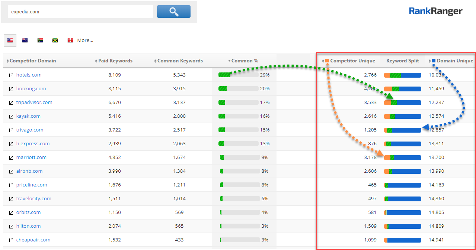Click the domain search field containing expedia.com
476x250 pixels.
80,12
